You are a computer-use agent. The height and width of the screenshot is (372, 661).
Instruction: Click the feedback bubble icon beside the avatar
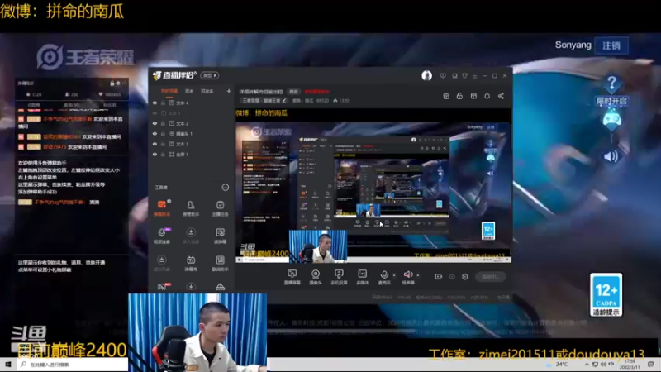click(x=443, y=76)
